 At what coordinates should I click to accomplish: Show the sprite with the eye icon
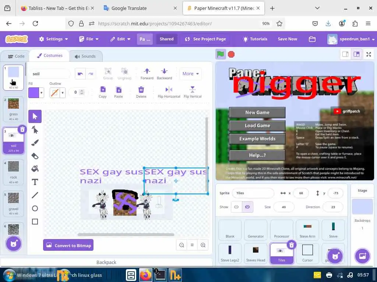(x=236, y=207)
